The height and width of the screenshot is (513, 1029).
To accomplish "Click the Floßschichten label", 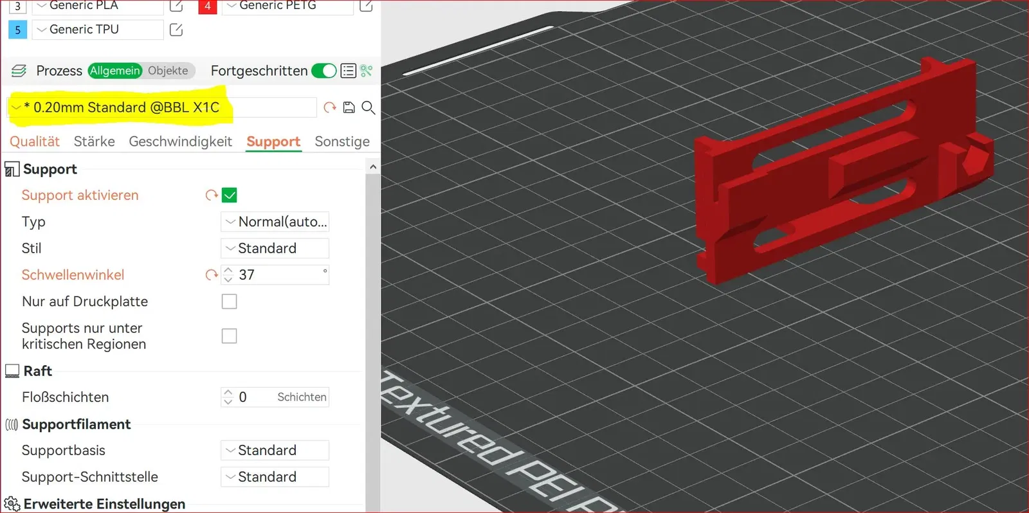I will click(x=66, y=397).
